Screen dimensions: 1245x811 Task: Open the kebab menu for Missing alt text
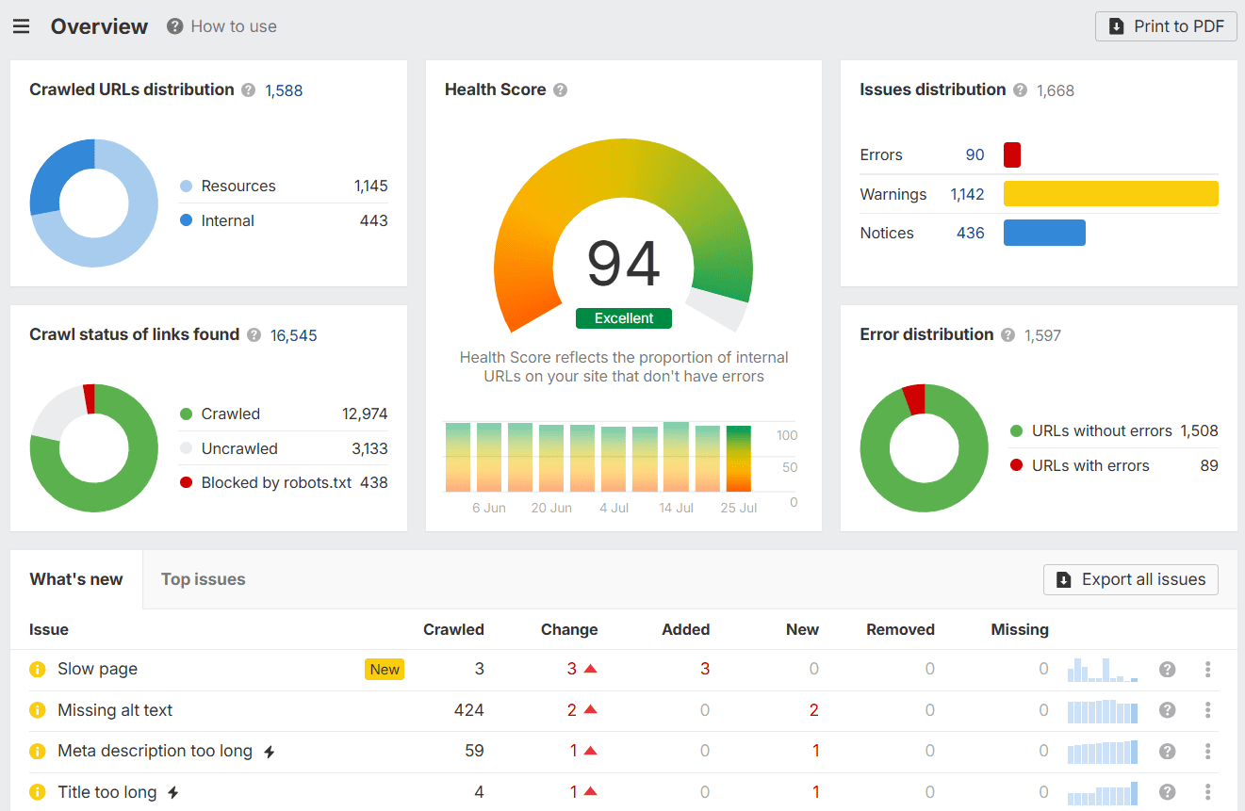[1207, 710]
